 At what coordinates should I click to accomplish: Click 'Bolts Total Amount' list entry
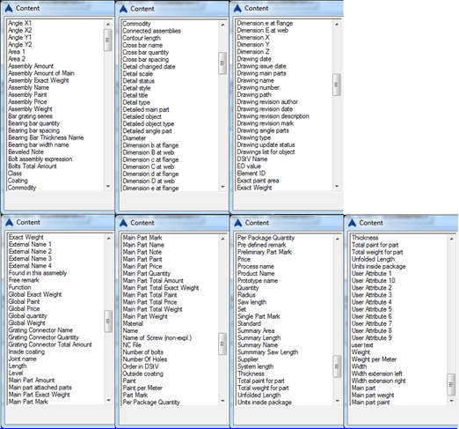tap(33, 166)
